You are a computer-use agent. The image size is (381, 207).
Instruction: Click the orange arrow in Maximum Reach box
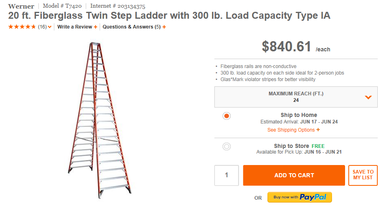[x=368, y=97]
